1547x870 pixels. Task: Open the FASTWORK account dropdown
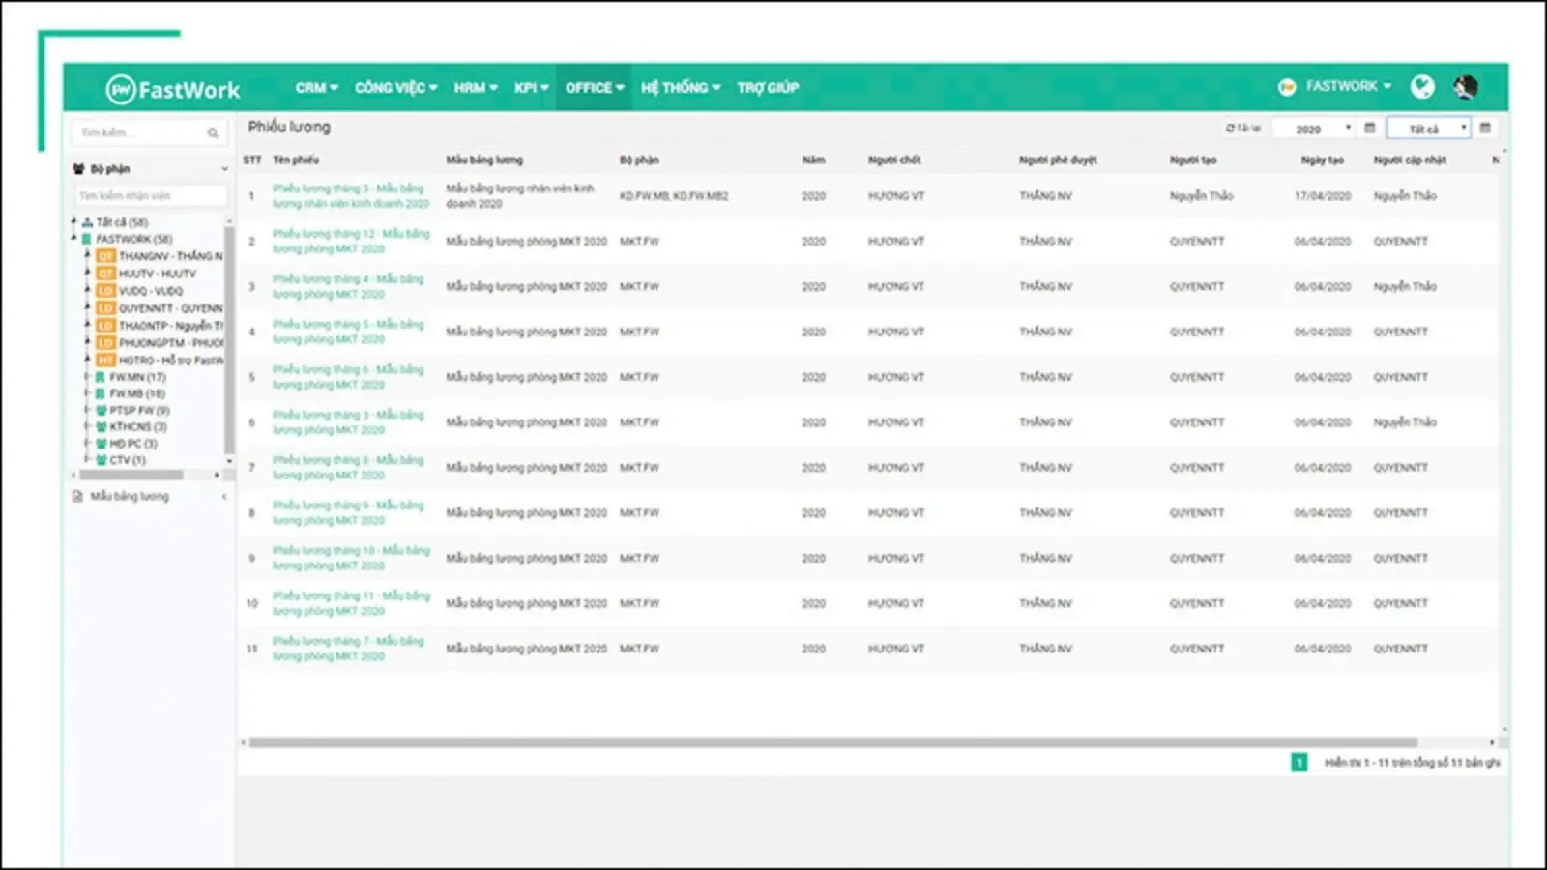point(1349,86)
